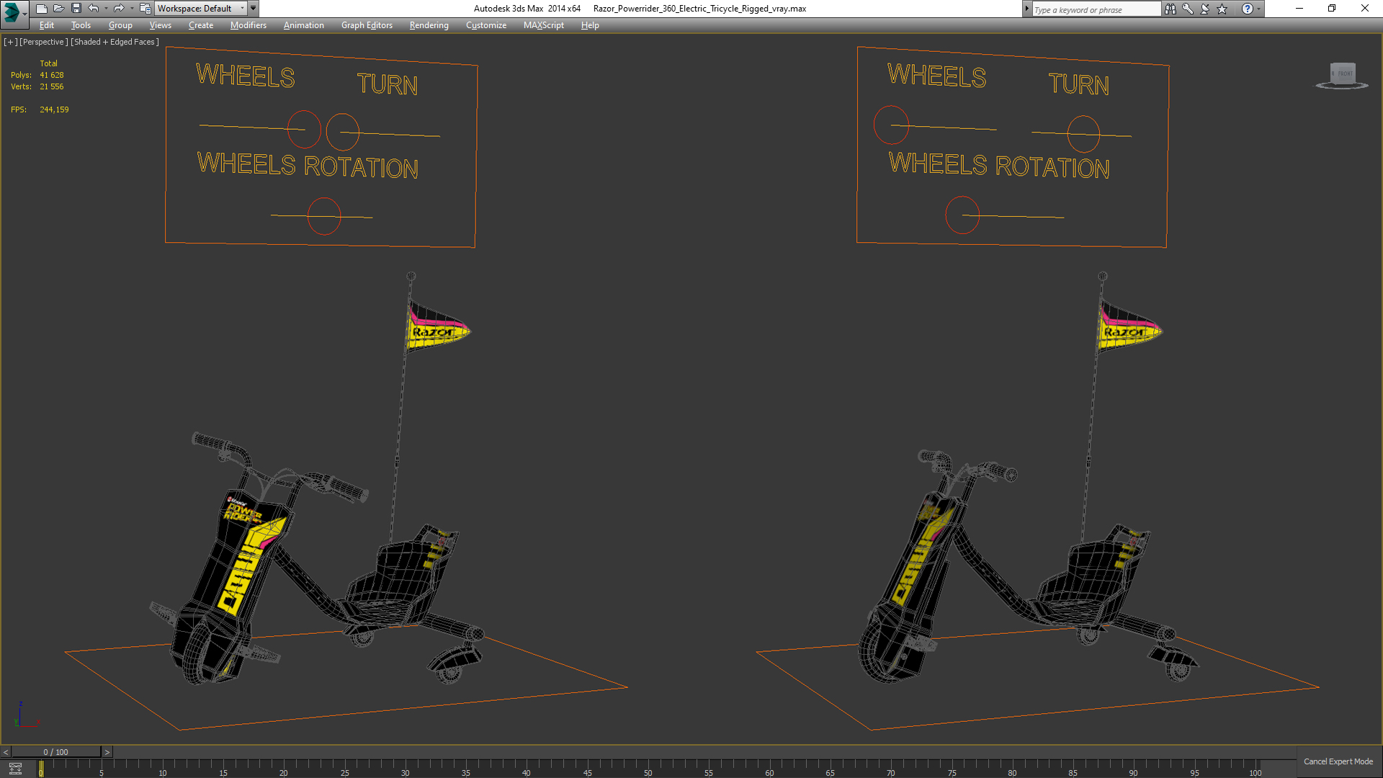
Task: Open the Animation menu
Action: pos(303,25)
